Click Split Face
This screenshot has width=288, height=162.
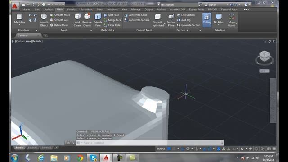click(111, 15)
